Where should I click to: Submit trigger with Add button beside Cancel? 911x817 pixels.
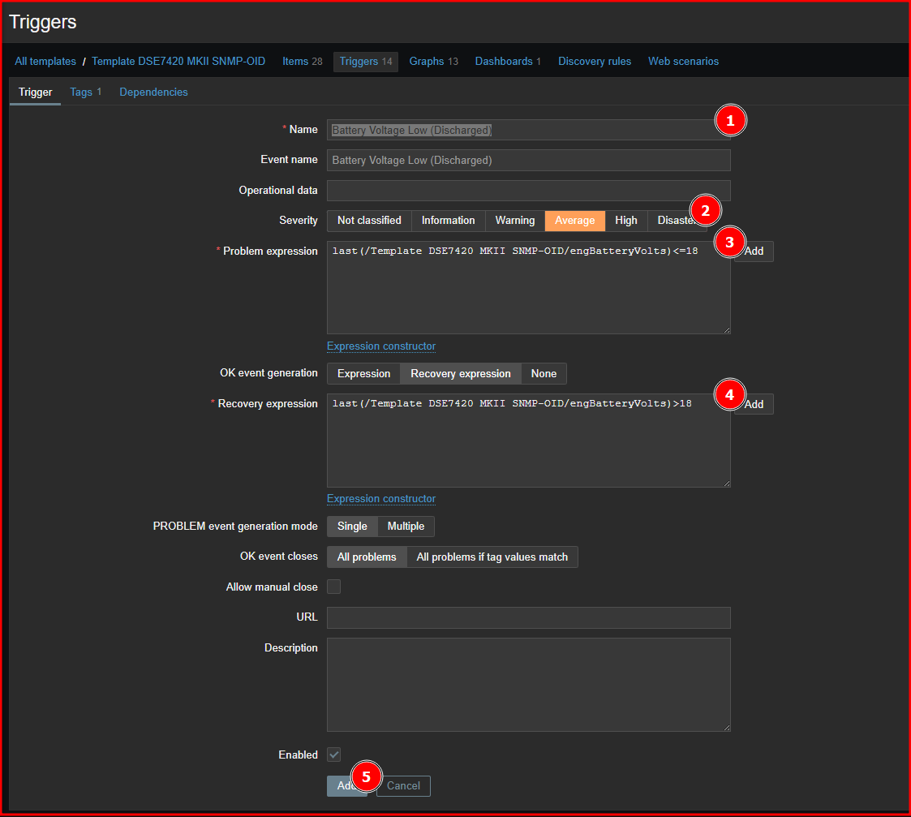(347, 786)
